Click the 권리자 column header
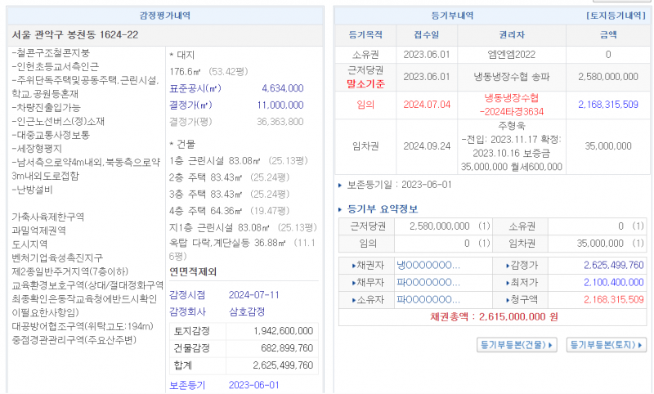The height and width of the screenshot is (394, 654). [511, 35]
